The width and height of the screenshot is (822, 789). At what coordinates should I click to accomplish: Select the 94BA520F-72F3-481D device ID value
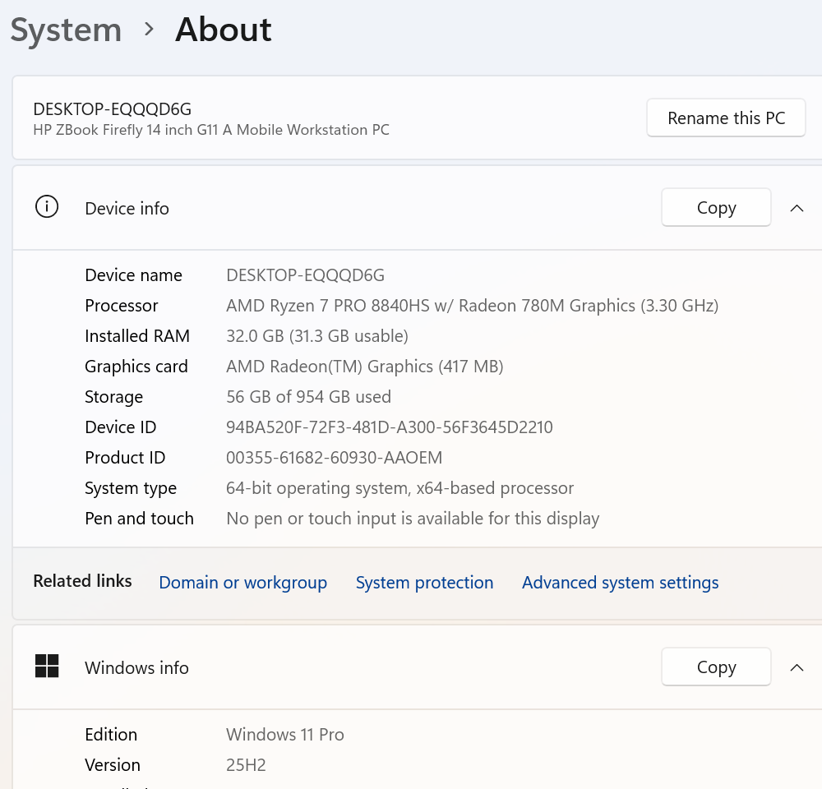pyautogui.click(x=389, y=427)
